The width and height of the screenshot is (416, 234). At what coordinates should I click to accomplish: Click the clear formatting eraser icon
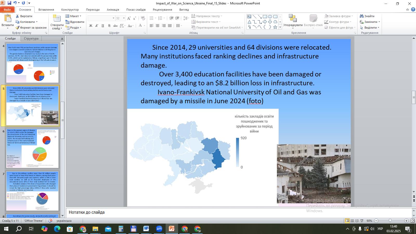tap(143, 18)
